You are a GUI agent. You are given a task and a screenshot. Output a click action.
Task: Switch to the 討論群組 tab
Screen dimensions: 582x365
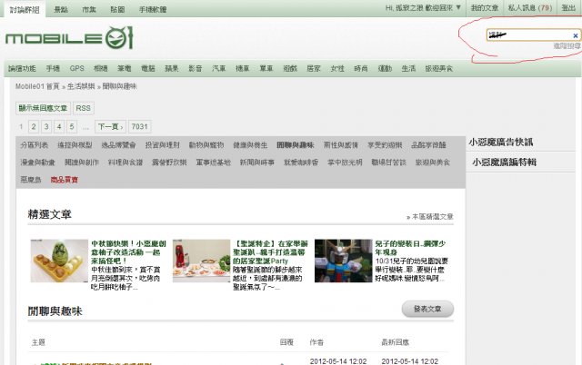point(25,9)
